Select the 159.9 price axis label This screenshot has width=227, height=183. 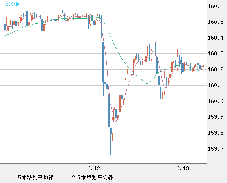[x=216, y=117]
